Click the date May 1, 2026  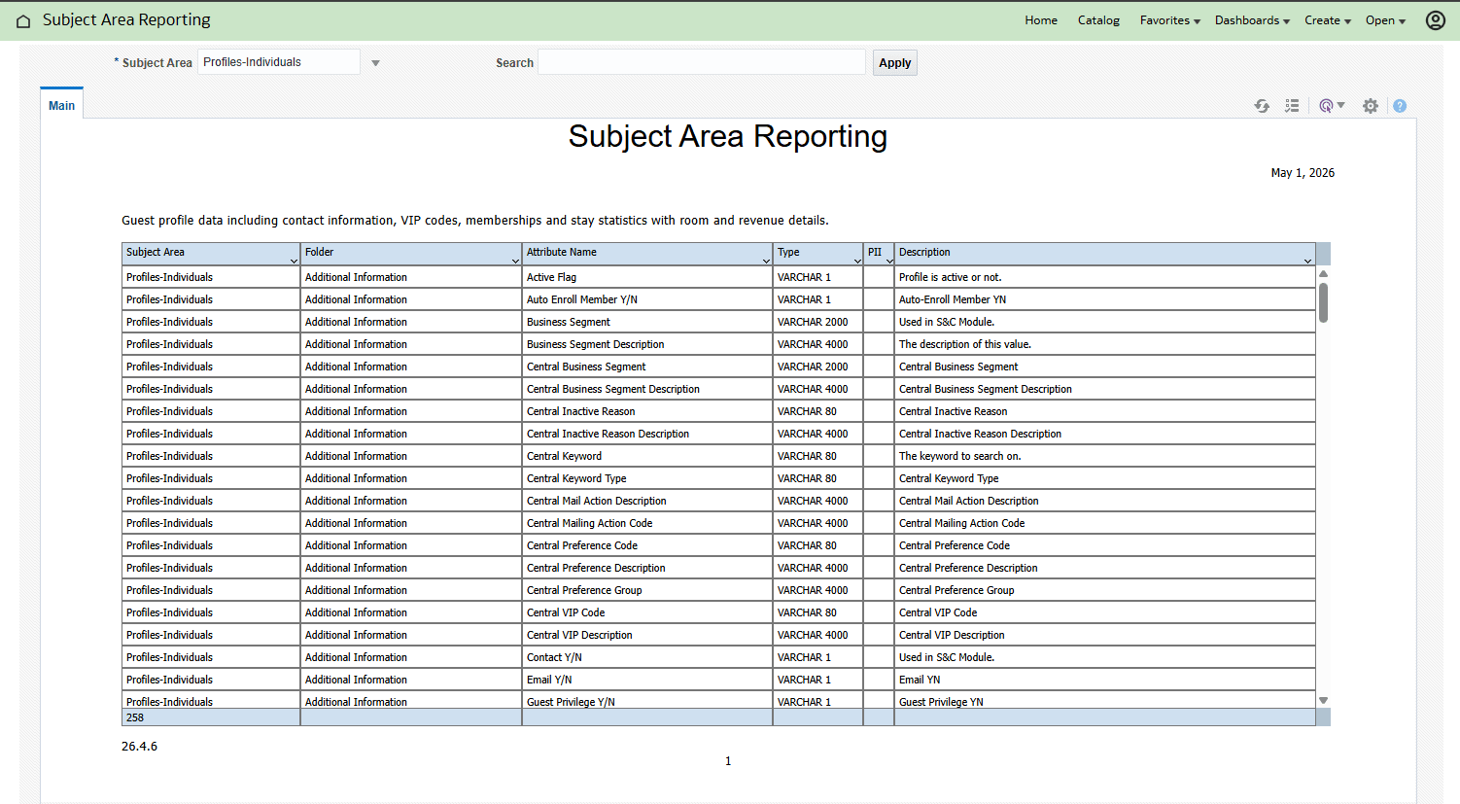tap(1303, 173)
